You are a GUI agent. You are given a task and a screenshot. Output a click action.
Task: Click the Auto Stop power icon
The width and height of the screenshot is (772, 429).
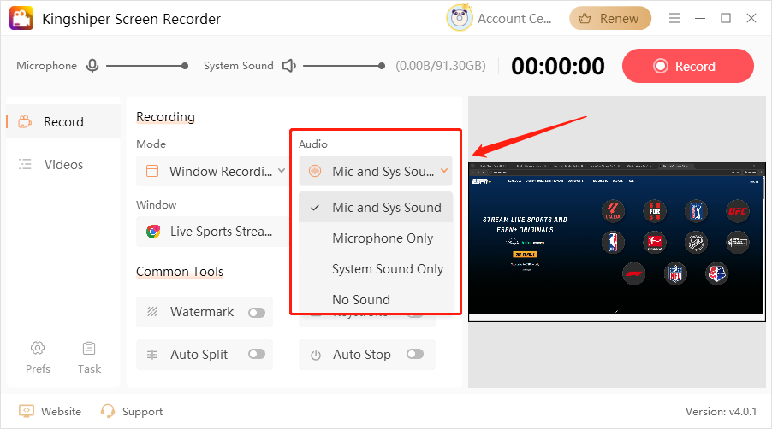tap(316, 355)
